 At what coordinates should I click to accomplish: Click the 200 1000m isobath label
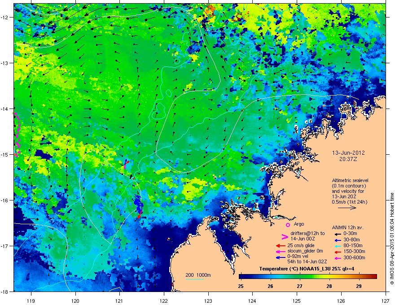(198, 275)
